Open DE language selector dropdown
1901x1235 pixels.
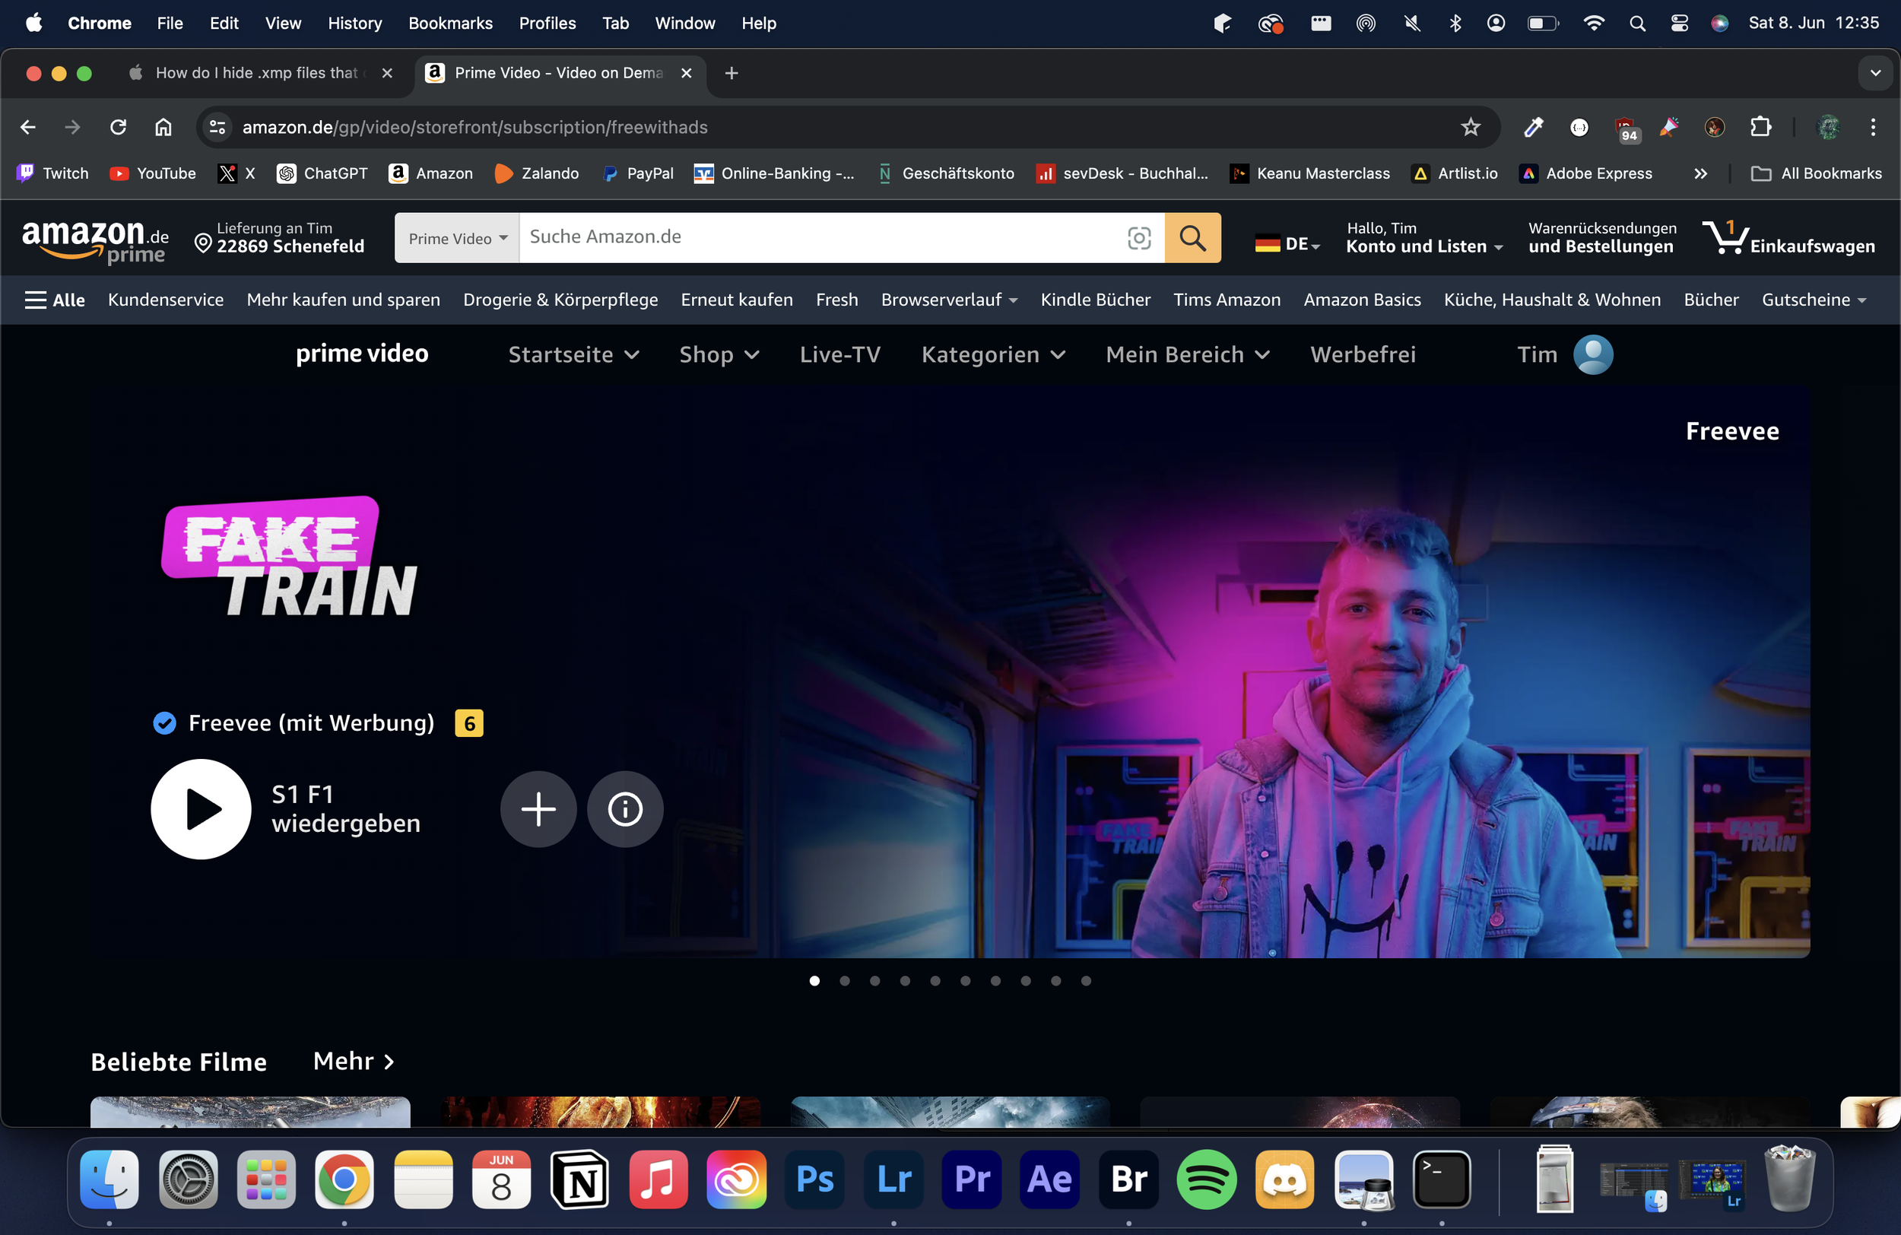tap(1287, 243)
